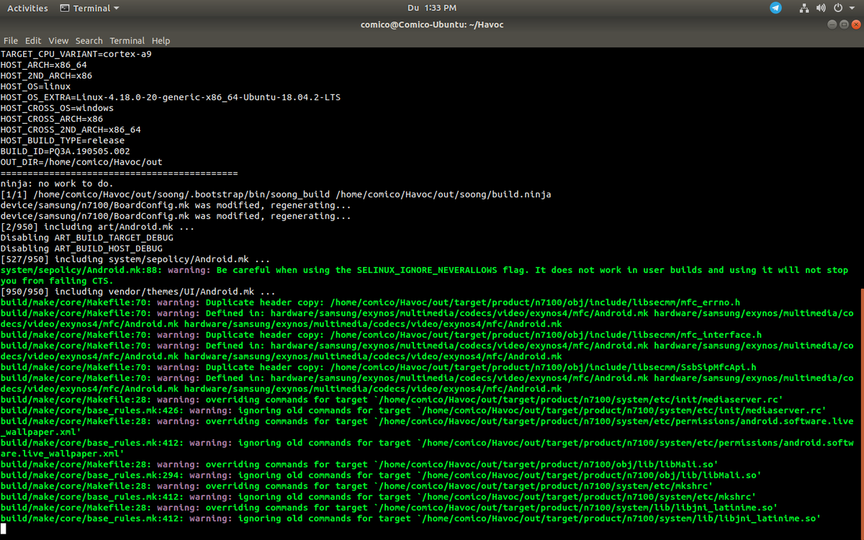Open the File menu
The image size is (864, 540).
(11, 41)
